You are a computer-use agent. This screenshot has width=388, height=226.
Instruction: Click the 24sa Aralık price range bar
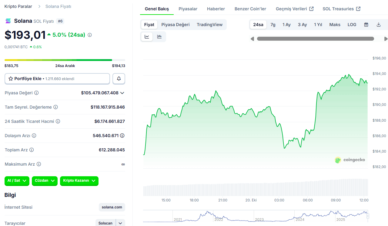click(x=65, y=60)
